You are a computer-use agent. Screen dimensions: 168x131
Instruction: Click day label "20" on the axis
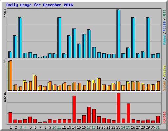point(103,127)
